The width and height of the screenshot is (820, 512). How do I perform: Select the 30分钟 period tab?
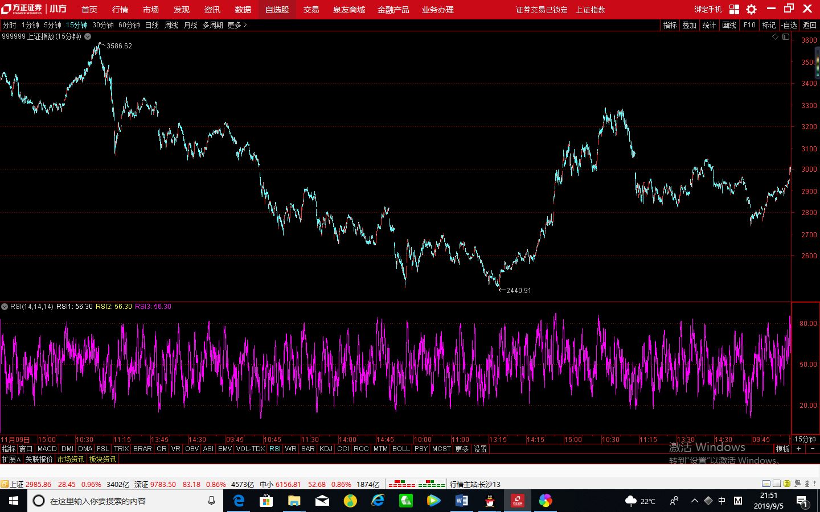[103, 25]
